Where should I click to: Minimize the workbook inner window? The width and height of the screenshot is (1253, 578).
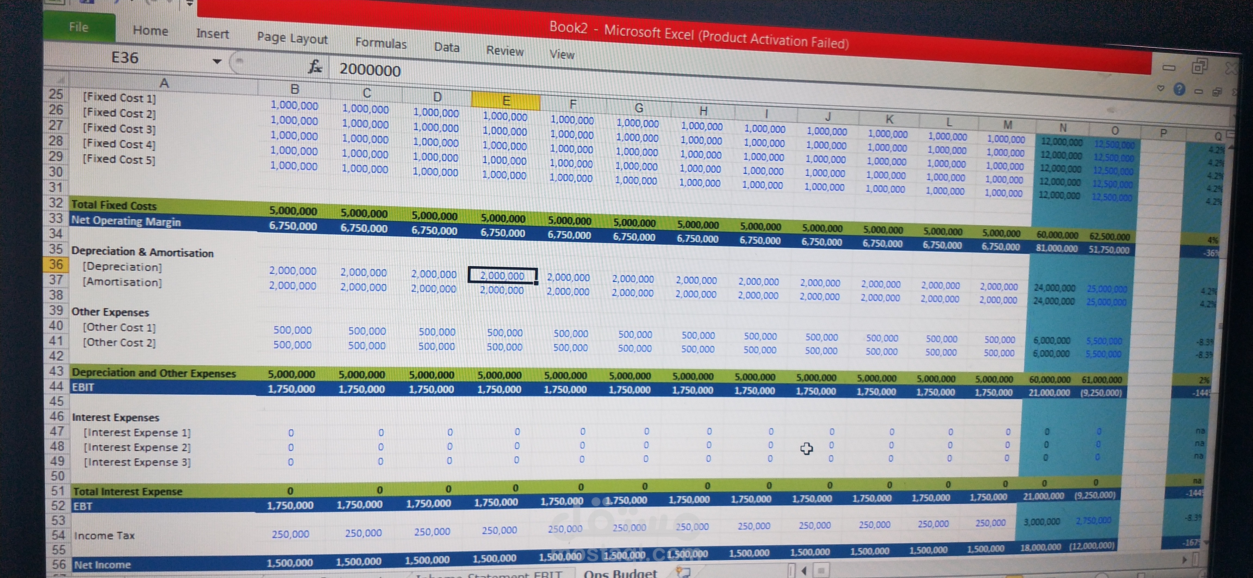tap(1198, 91)
